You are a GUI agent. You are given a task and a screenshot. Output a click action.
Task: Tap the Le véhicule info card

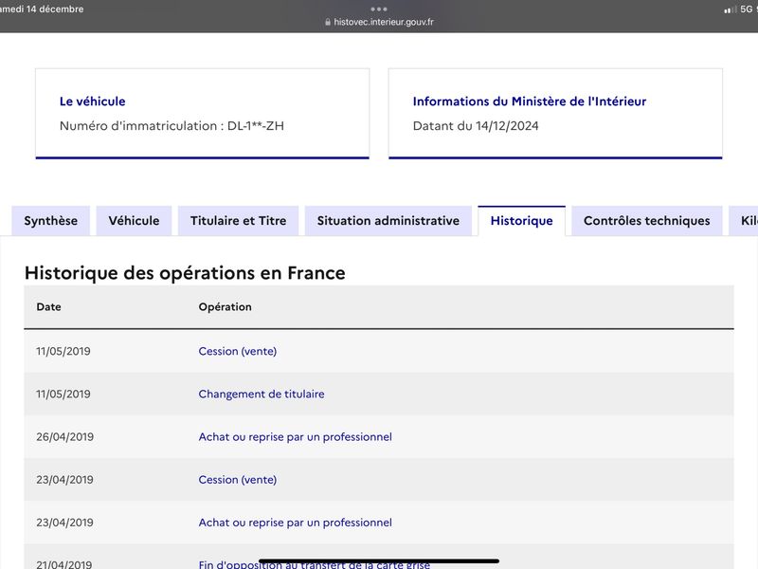point(203,113)
